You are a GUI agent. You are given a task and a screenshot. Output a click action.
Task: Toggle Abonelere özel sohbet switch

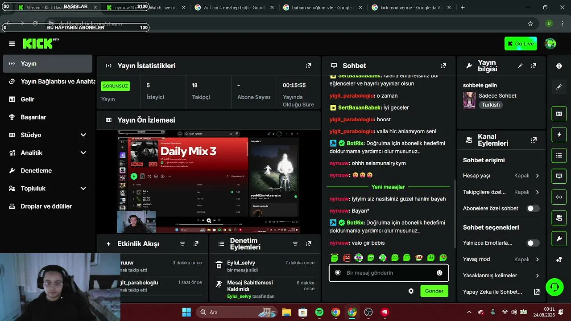click(x=533, y=209)
